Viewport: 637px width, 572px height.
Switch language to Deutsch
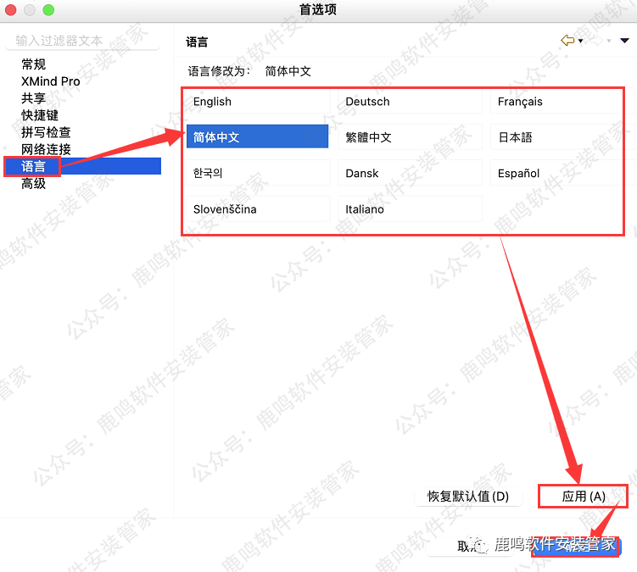point(410,102)
